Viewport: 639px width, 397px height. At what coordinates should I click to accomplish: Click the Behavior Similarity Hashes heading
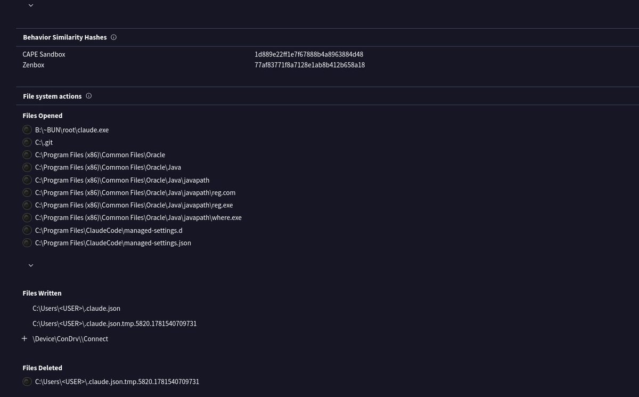65,38
